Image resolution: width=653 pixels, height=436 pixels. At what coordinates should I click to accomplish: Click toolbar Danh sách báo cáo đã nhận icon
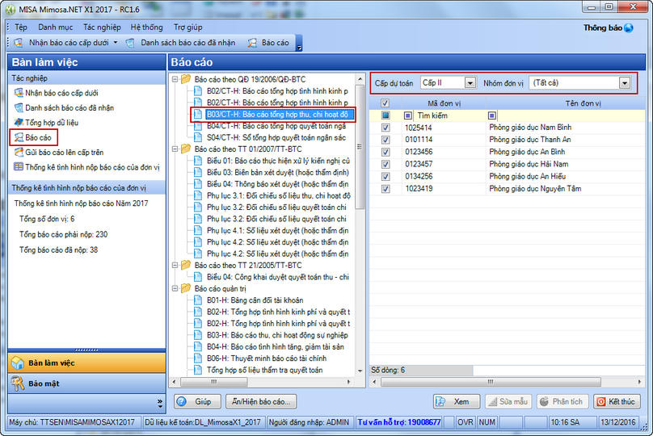pos(130,43)
